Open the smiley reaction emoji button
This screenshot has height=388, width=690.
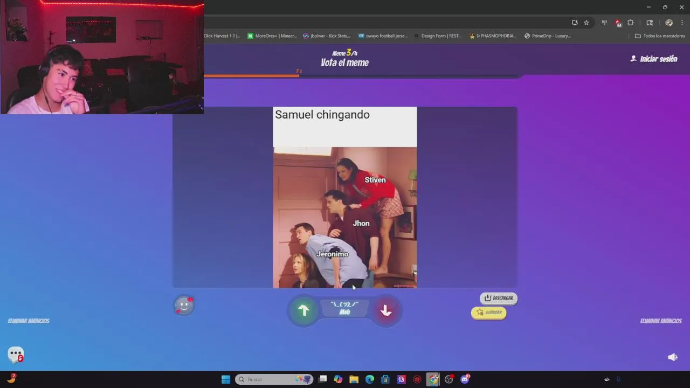coord(184,306)
